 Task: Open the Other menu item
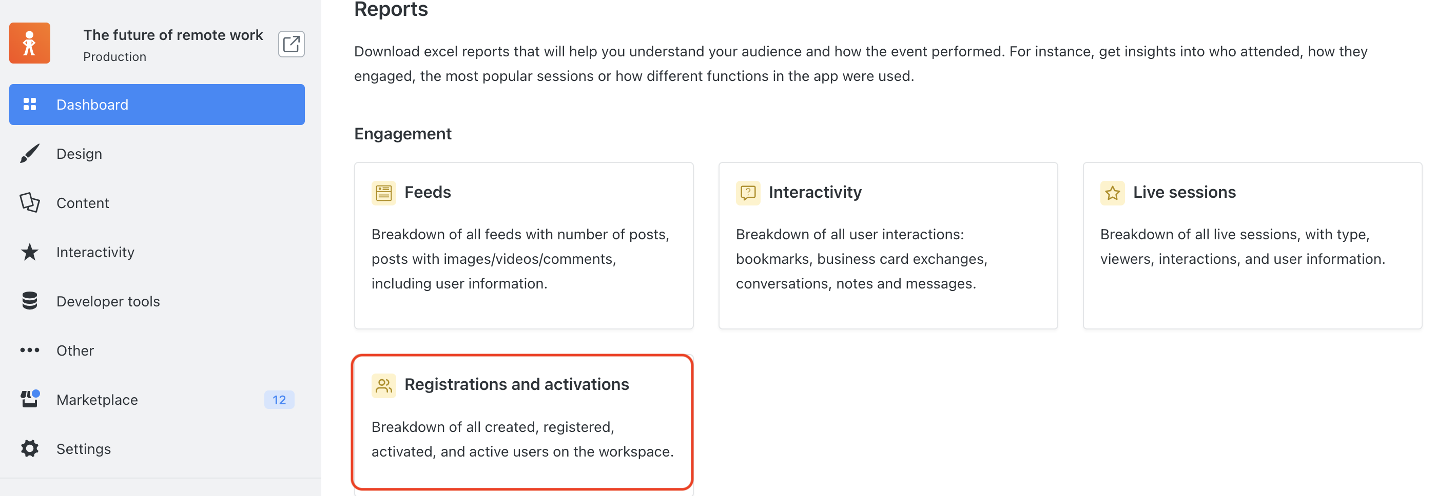(x=157, y=350)
